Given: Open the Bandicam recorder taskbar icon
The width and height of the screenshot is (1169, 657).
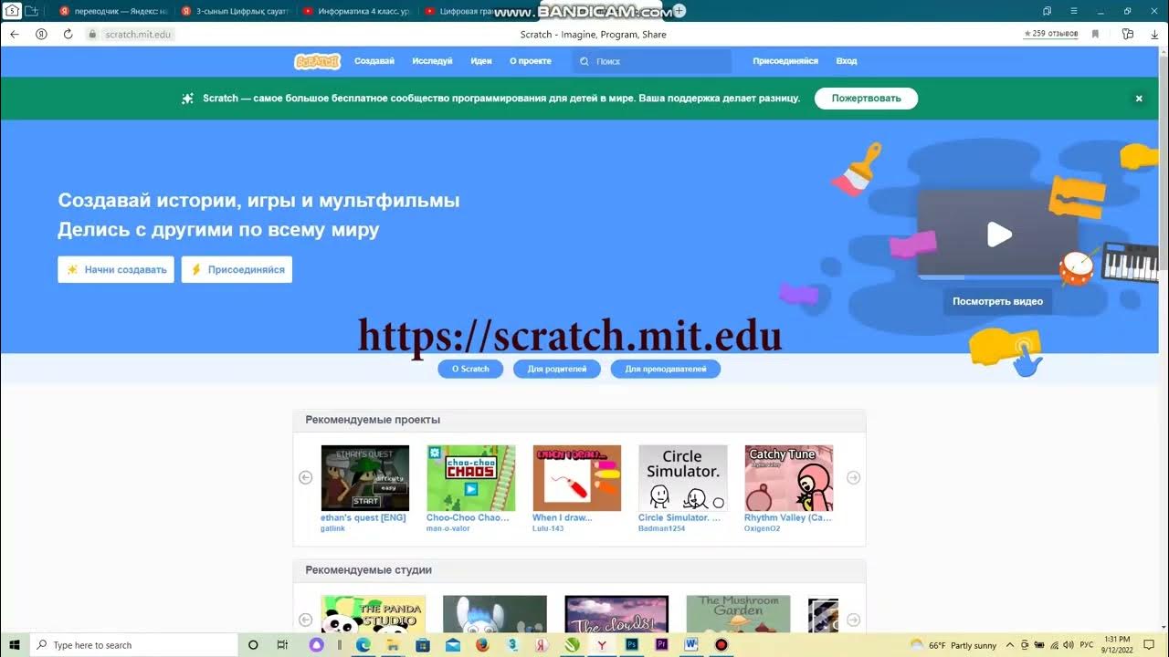Looking at the screenshot, I should click(x=721, y=645).
